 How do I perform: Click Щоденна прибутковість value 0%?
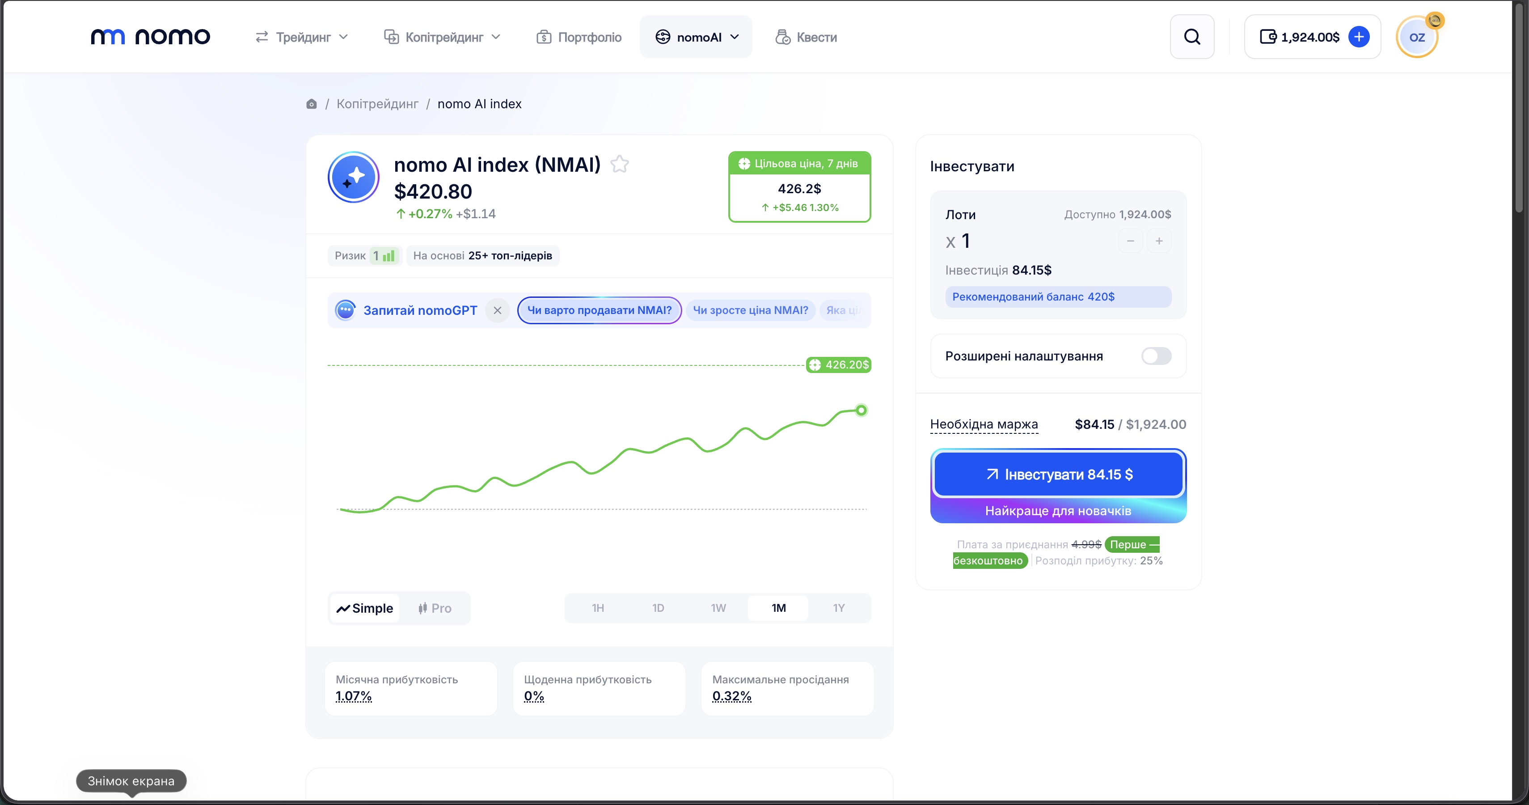pyautogui.click(x=534, y=696)
